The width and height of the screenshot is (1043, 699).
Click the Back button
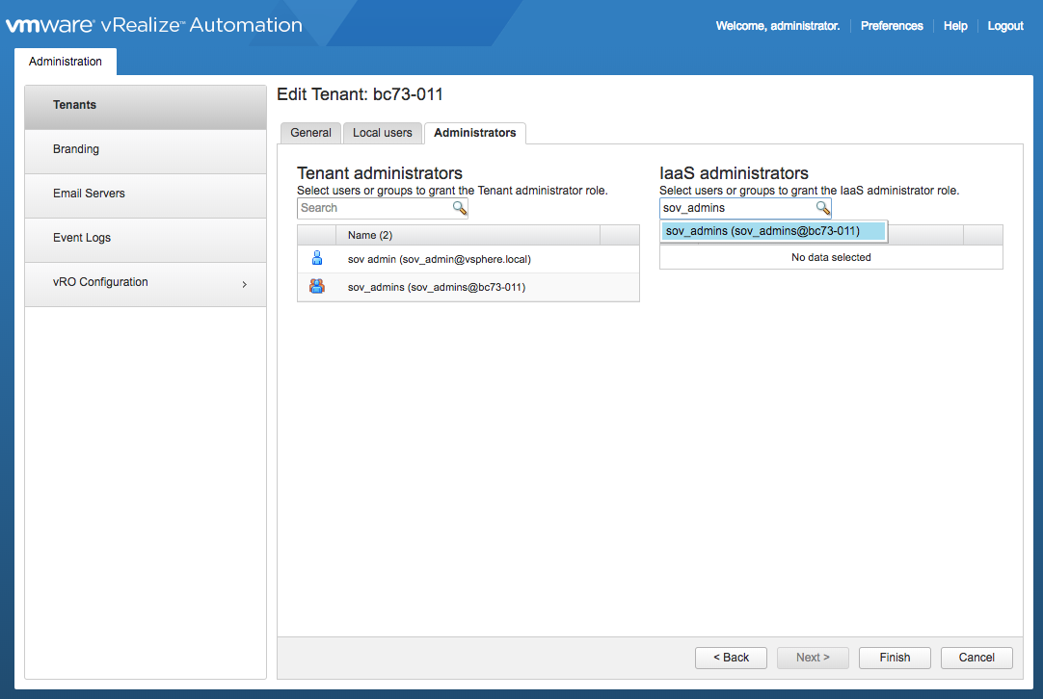[731, 658]
